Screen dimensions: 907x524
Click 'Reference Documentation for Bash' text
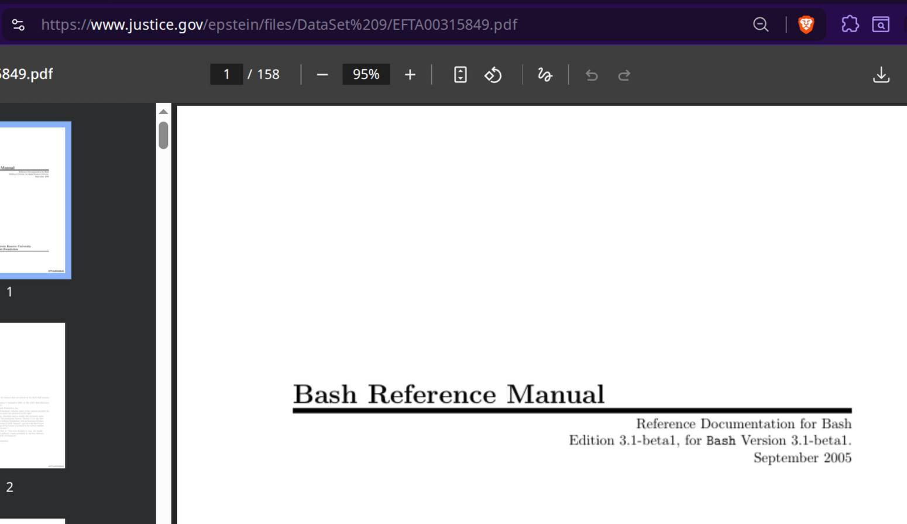(x=744, y=423)
